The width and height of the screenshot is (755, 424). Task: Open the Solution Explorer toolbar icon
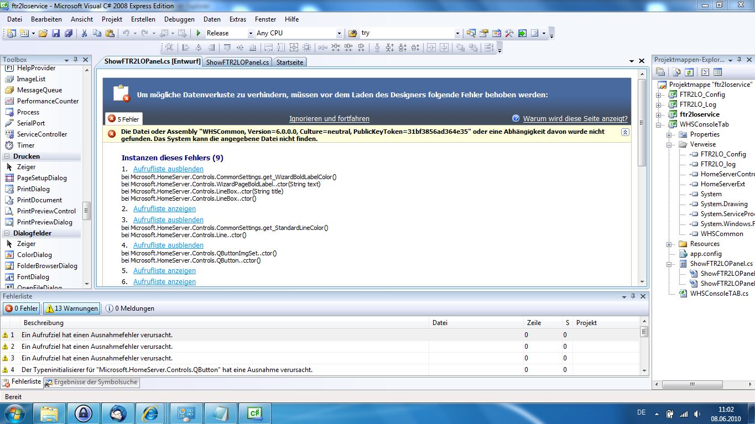point(471,33)
